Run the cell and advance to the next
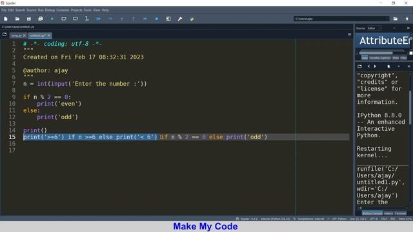 click(x=76, y=19)
